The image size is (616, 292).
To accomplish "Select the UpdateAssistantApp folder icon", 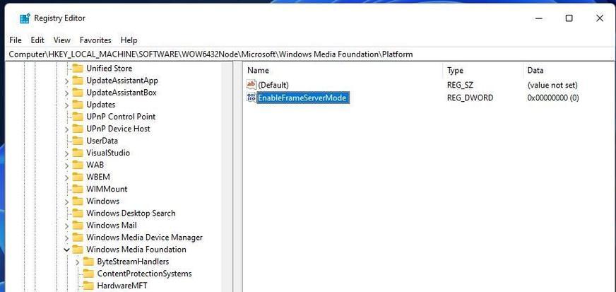I will coord(78,81).
